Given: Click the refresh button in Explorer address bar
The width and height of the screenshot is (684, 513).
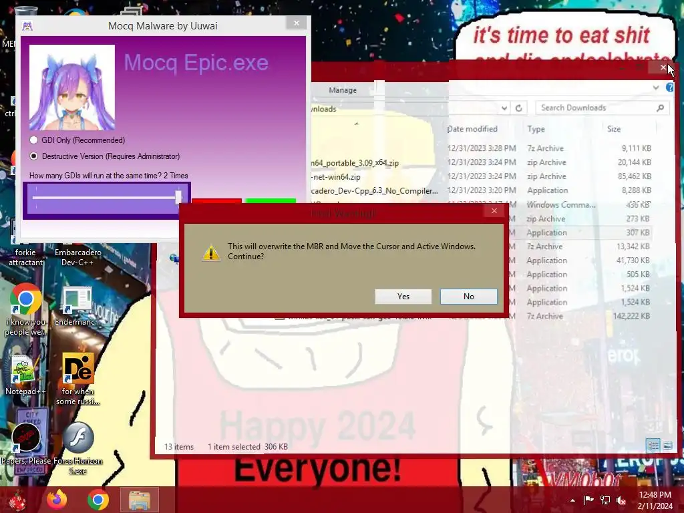Looking at the screenshot, I should click(x=518, y=108).
